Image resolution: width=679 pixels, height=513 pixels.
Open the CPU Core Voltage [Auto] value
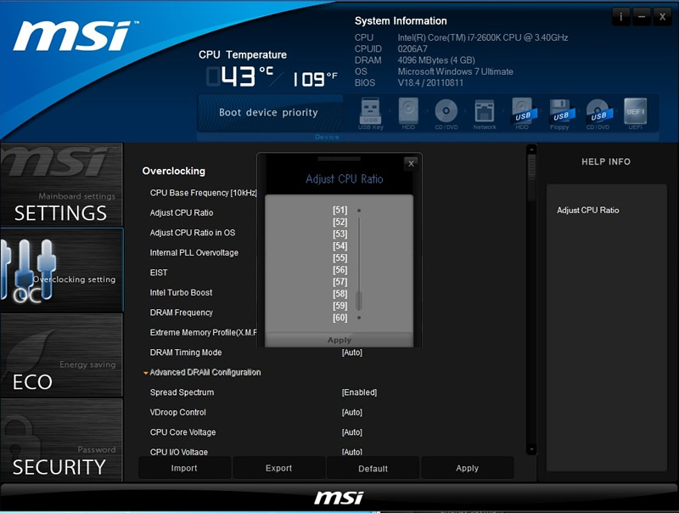(x=352, y=432)
